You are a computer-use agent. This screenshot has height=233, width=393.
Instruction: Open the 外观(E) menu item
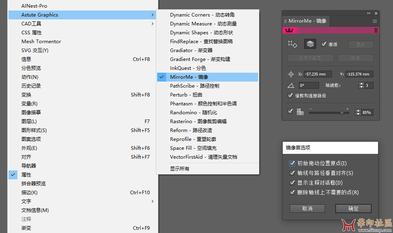83,148
